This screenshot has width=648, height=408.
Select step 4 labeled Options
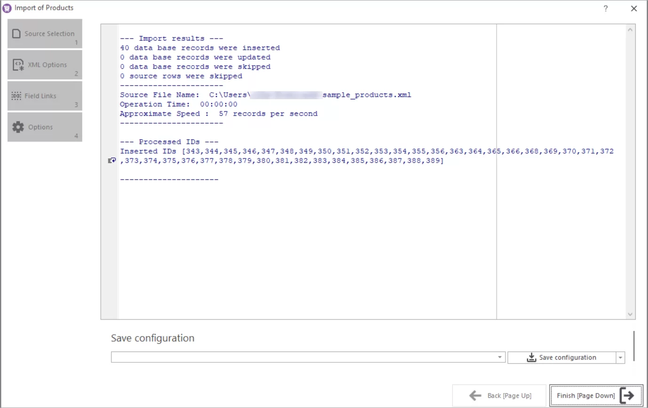point(44,127)
